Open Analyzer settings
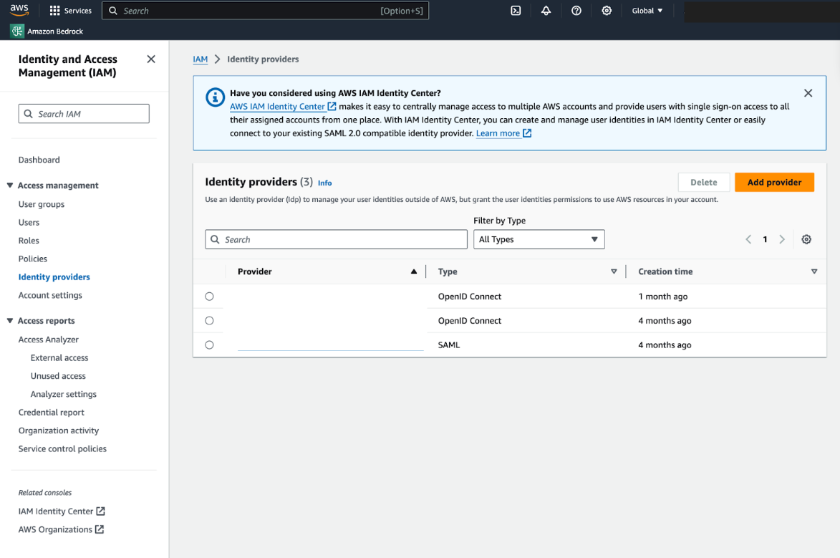The height and width of the screenshot is (558, 840). pyautogui.click(x=63, y=394)
